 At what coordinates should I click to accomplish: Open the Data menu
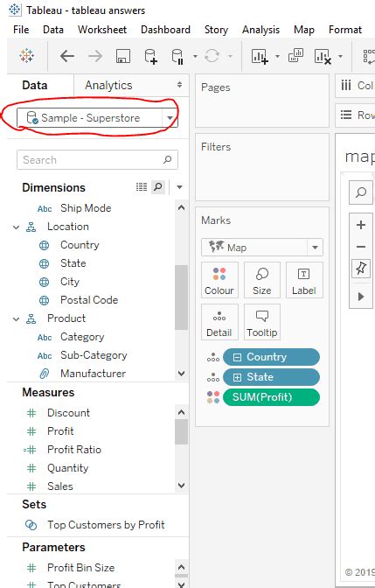point(53,30)
